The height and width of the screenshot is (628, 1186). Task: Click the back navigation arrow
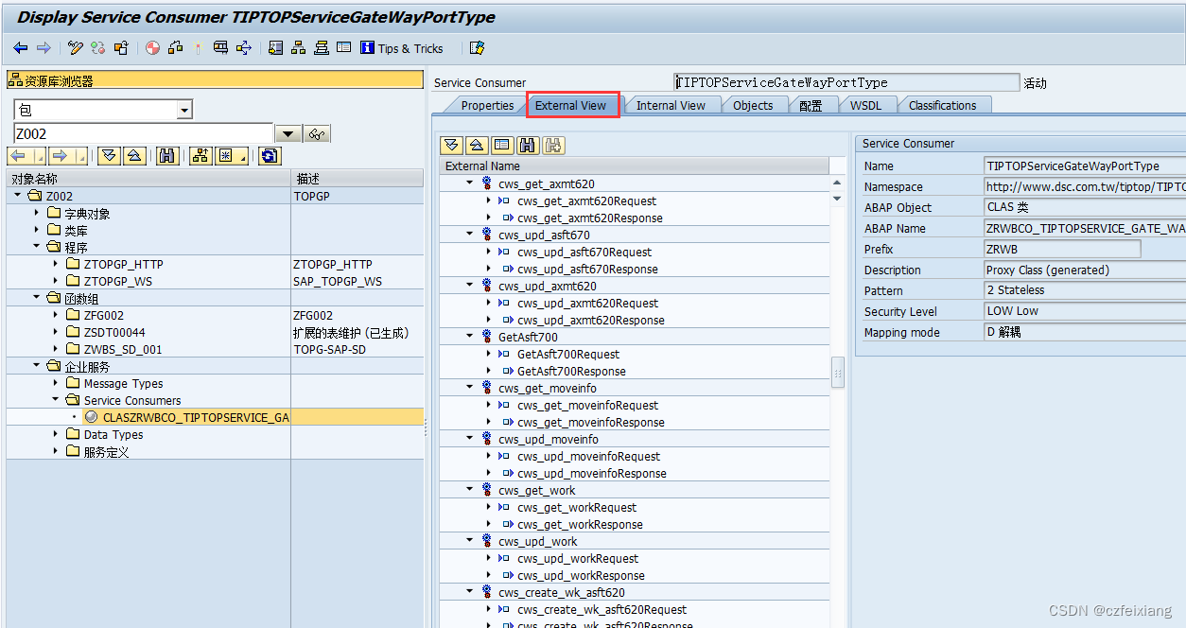click(20, 47)
